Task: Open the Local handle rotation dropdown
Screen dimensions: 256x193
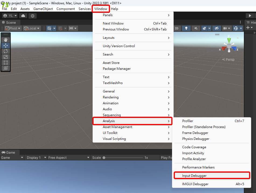Action: (32, 28)
